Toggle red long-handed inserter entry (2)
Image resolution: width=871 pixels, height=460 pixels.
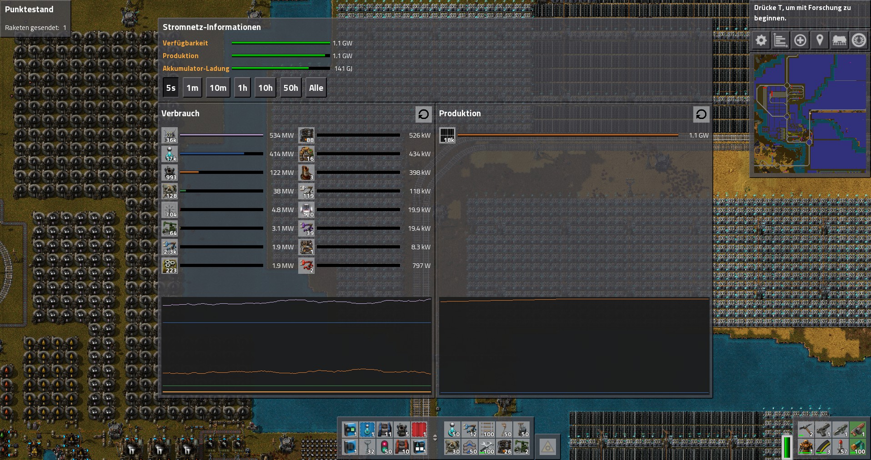click(306, 266)
